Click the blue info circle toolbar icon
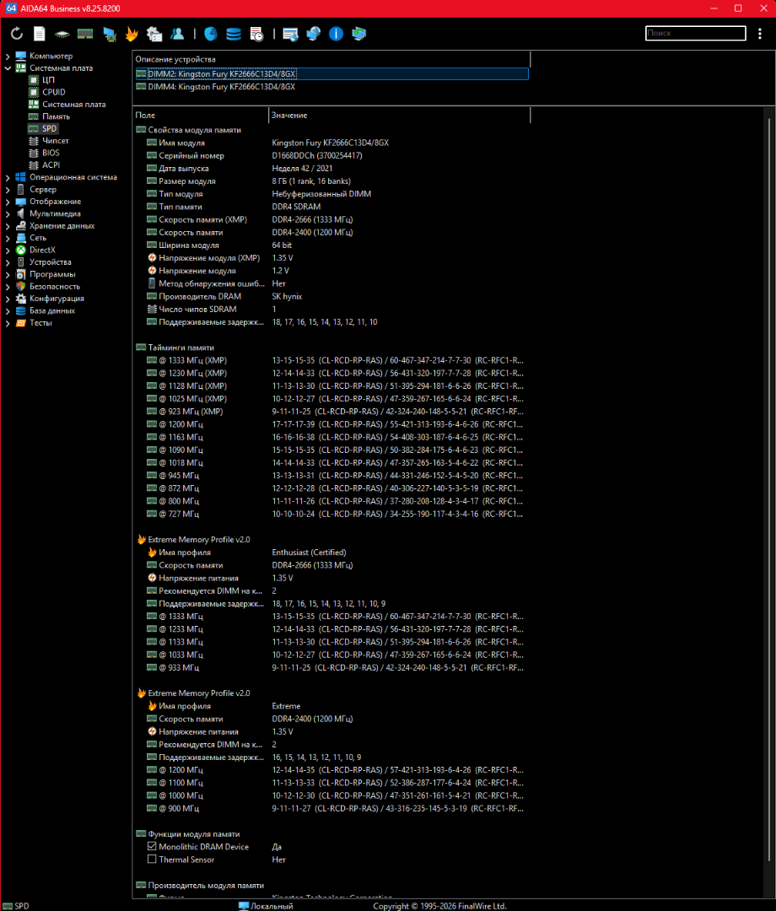Screen dimensions: 776x911 point(337,34)
